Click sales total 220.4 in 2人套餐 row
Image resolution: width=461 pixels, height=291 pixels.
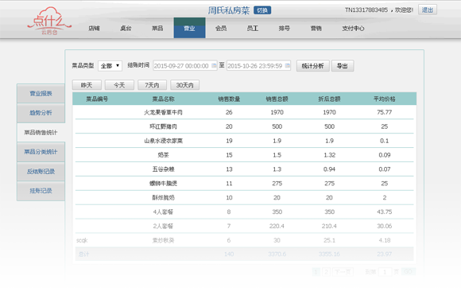277,226
